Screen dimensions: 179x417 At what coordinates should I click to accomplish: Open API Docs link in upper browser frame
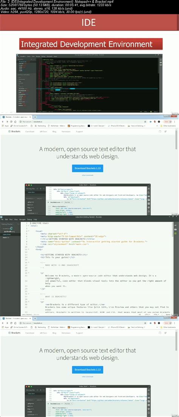[x=43, y=131]
